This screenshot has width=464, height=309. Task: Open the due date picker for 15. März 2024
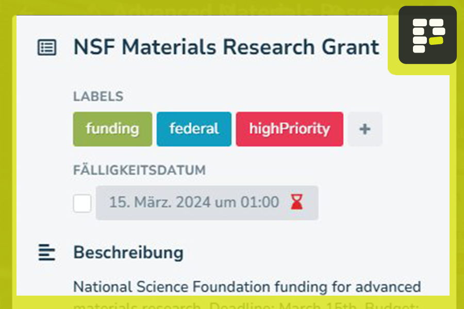(x=194, y=202)
